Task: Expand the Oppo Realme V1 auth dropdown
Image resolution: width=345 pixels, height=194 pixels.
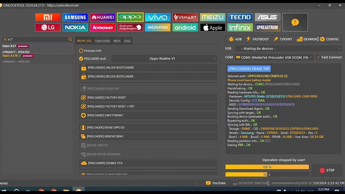Action: [x=164, y=58]
